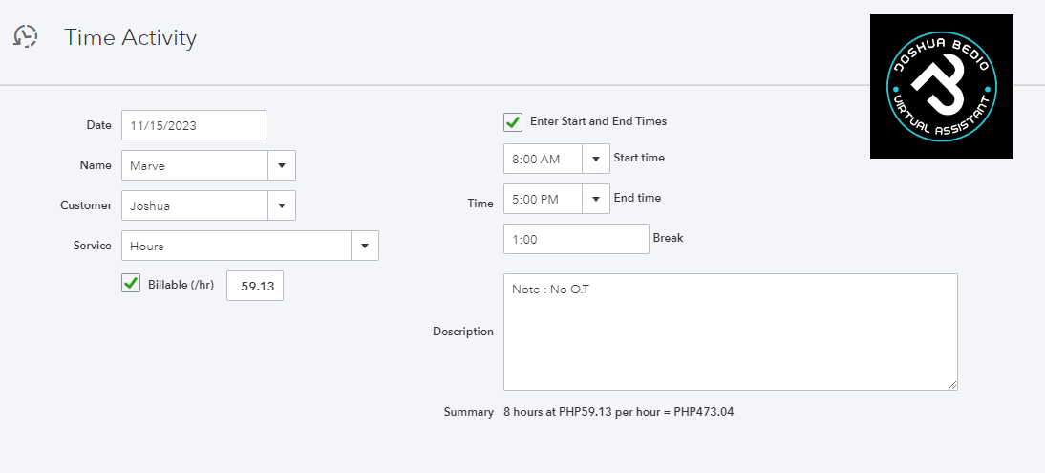The width and height of the screenshot is (1045, 473).
Task: Click the Date field showing 11/15/2023
Action: 194,125
